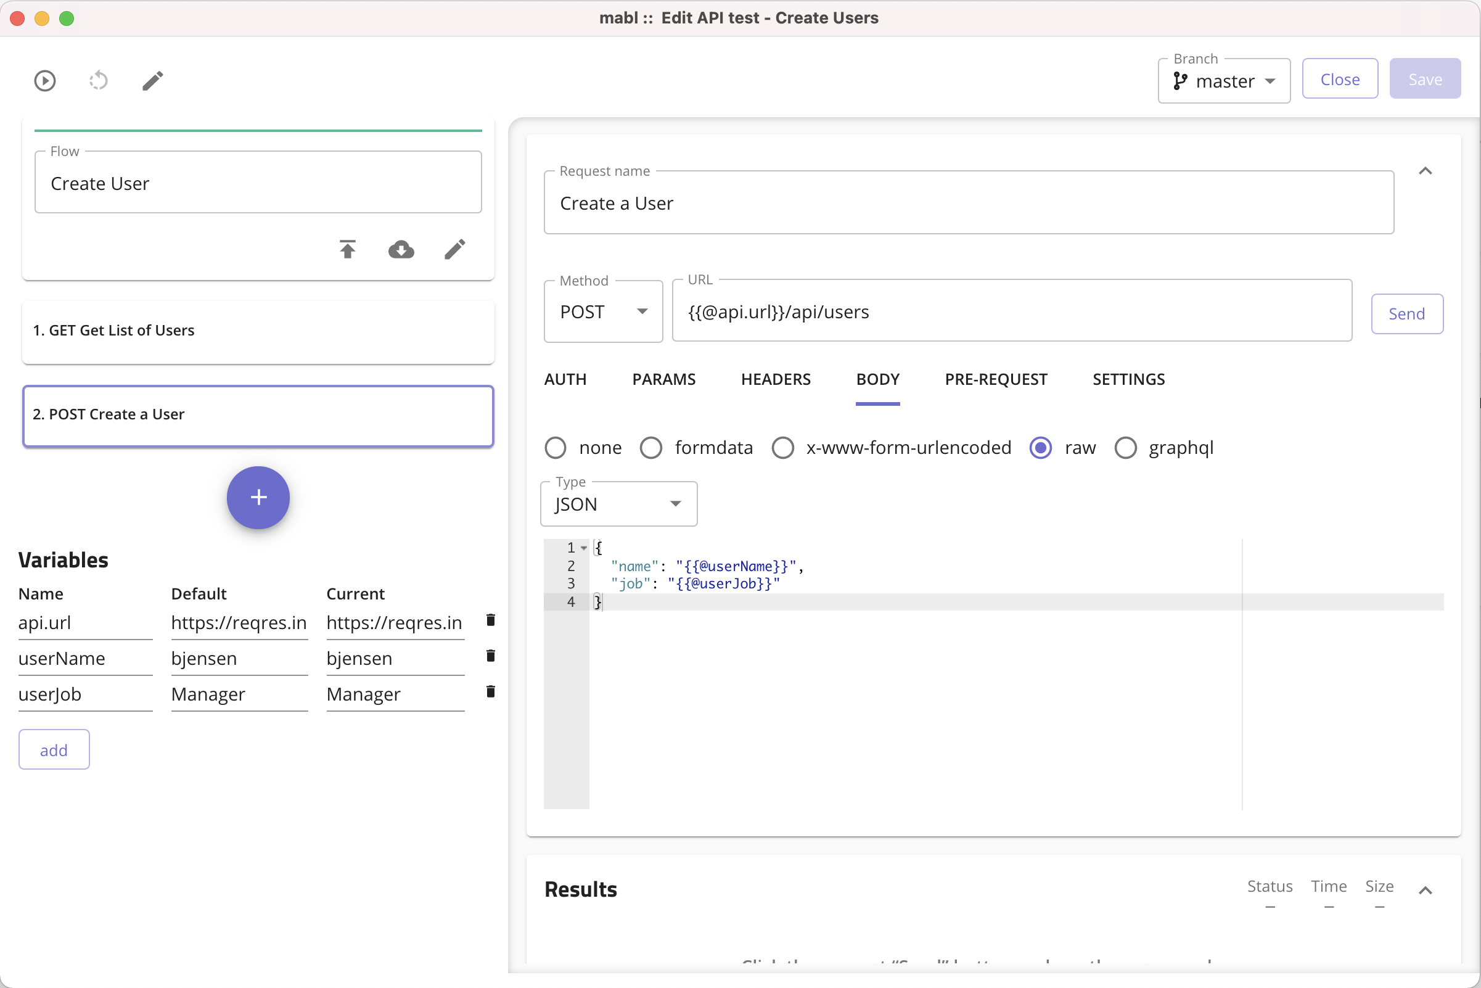Open the JSON Type dropdown
This screenshot has width=1481, height=988.
618,504
